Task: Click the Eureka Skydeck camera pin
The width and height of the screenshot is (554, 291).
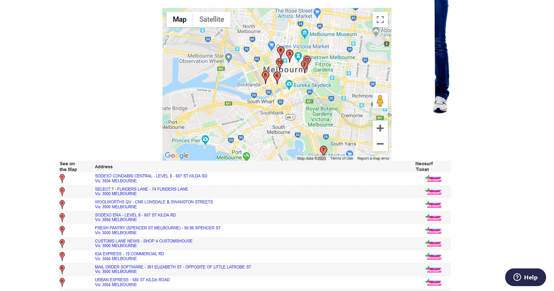Action: pyautogui.click(x=289, y=85)
